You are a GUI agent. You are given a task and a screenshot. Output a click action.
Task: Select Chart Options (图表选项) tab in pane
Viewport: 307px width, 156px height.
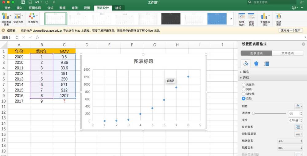256,53
